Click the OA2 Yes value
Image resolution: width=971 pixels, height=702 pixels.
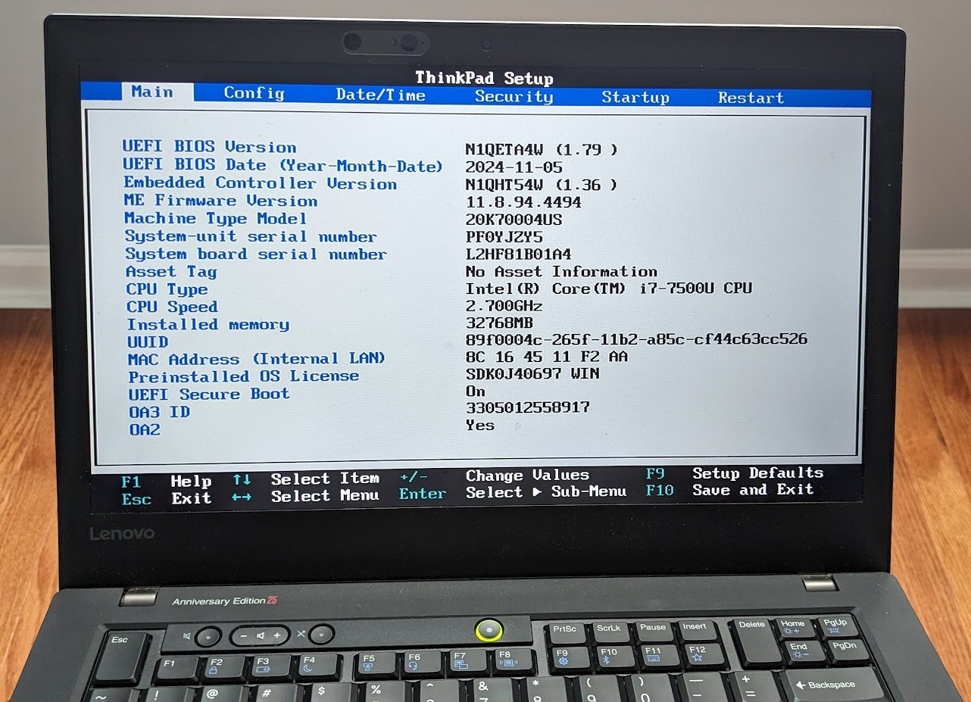(480, 426)
